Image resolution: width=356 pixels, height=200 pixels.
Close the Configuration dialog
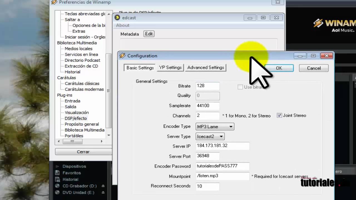pos(327,56)
